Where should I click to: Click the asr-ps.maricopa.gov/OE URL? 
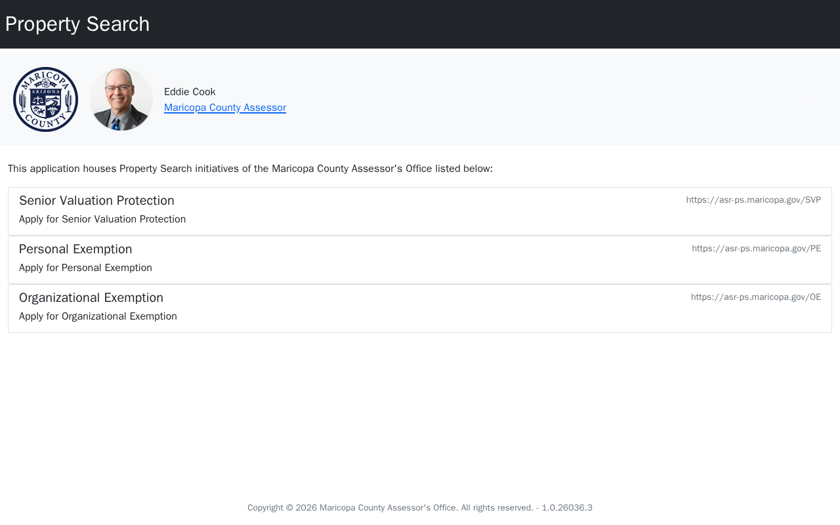755,297
